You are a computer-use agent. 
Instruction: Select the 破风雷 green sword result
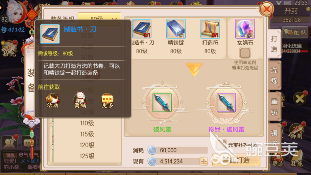click(x=162, y=103)
